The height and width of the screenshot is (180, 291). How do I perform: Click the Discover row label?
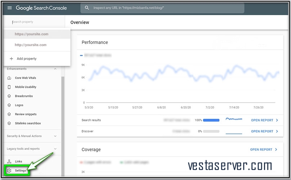(88, 131)
